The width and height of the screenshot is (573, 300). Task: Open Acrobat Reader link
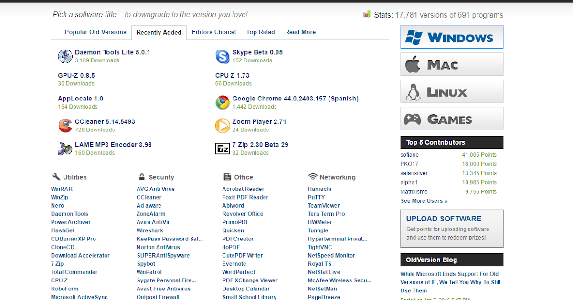pos(243,189)
